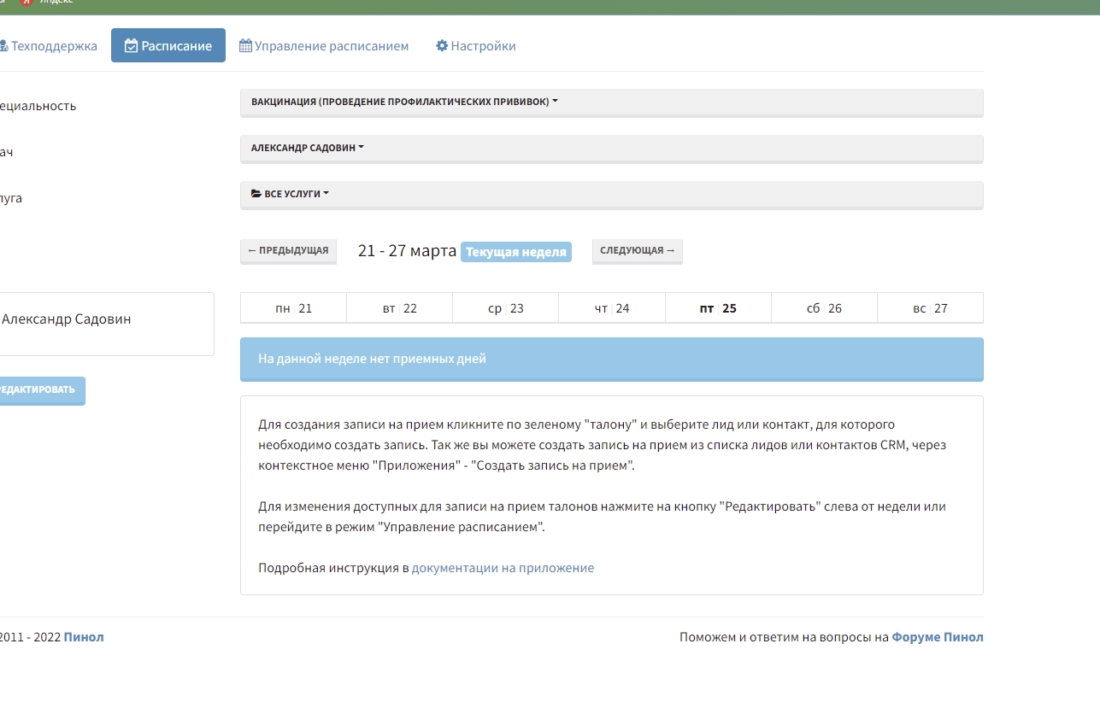Open the документации на приложение link
The height and width of the screenshot is (702, 1100).
tap(503, 568)
